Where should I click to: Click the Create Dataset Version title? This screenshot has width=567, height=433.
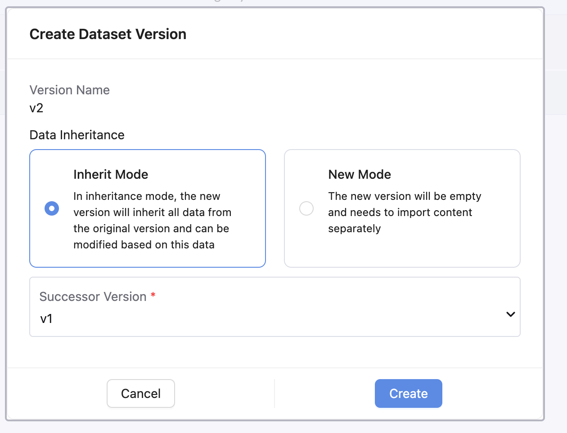pos(108,34)
